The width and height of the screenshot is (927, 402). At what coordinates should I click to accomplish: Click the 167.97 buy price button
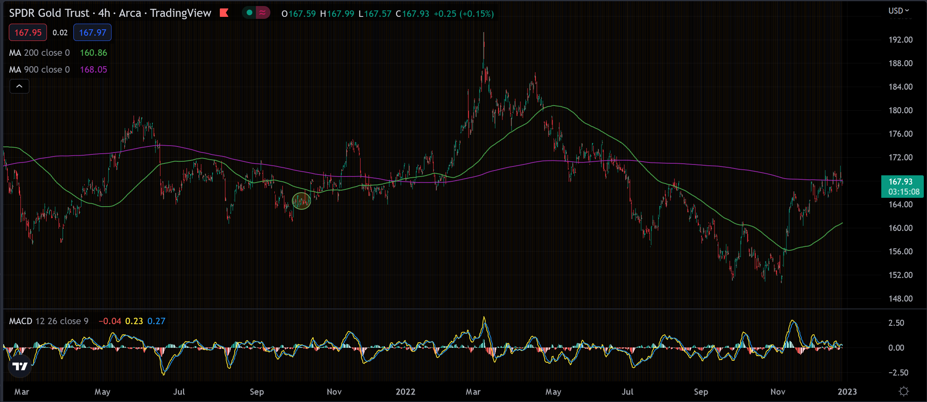click(92, 32)
